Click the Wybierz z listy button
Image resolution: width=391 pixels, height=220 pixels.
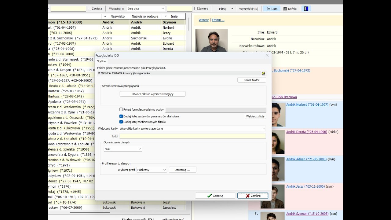click(x=255, y=116)
